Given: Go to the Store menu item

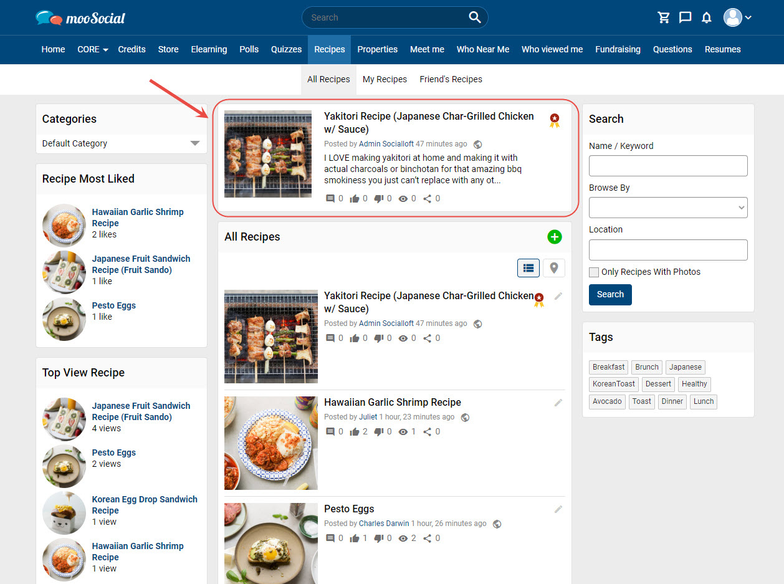Looking at the screenshot, I should point(168,49).
